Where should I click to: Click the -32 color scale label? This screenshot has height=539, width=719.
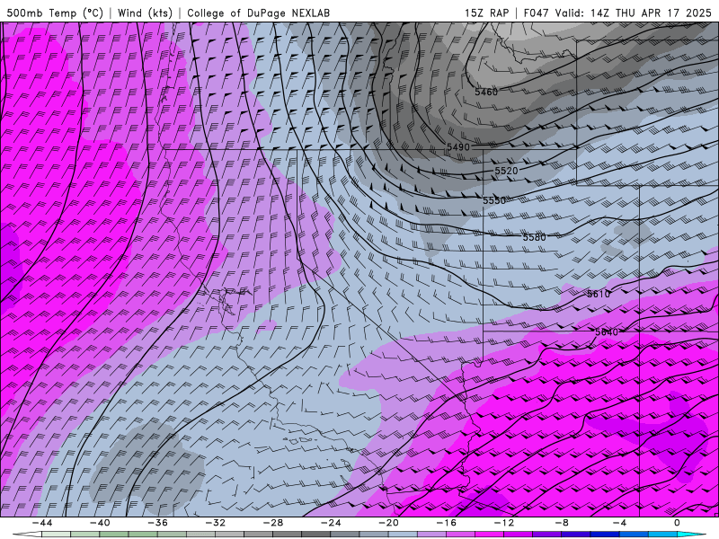[x=215, y=523]
